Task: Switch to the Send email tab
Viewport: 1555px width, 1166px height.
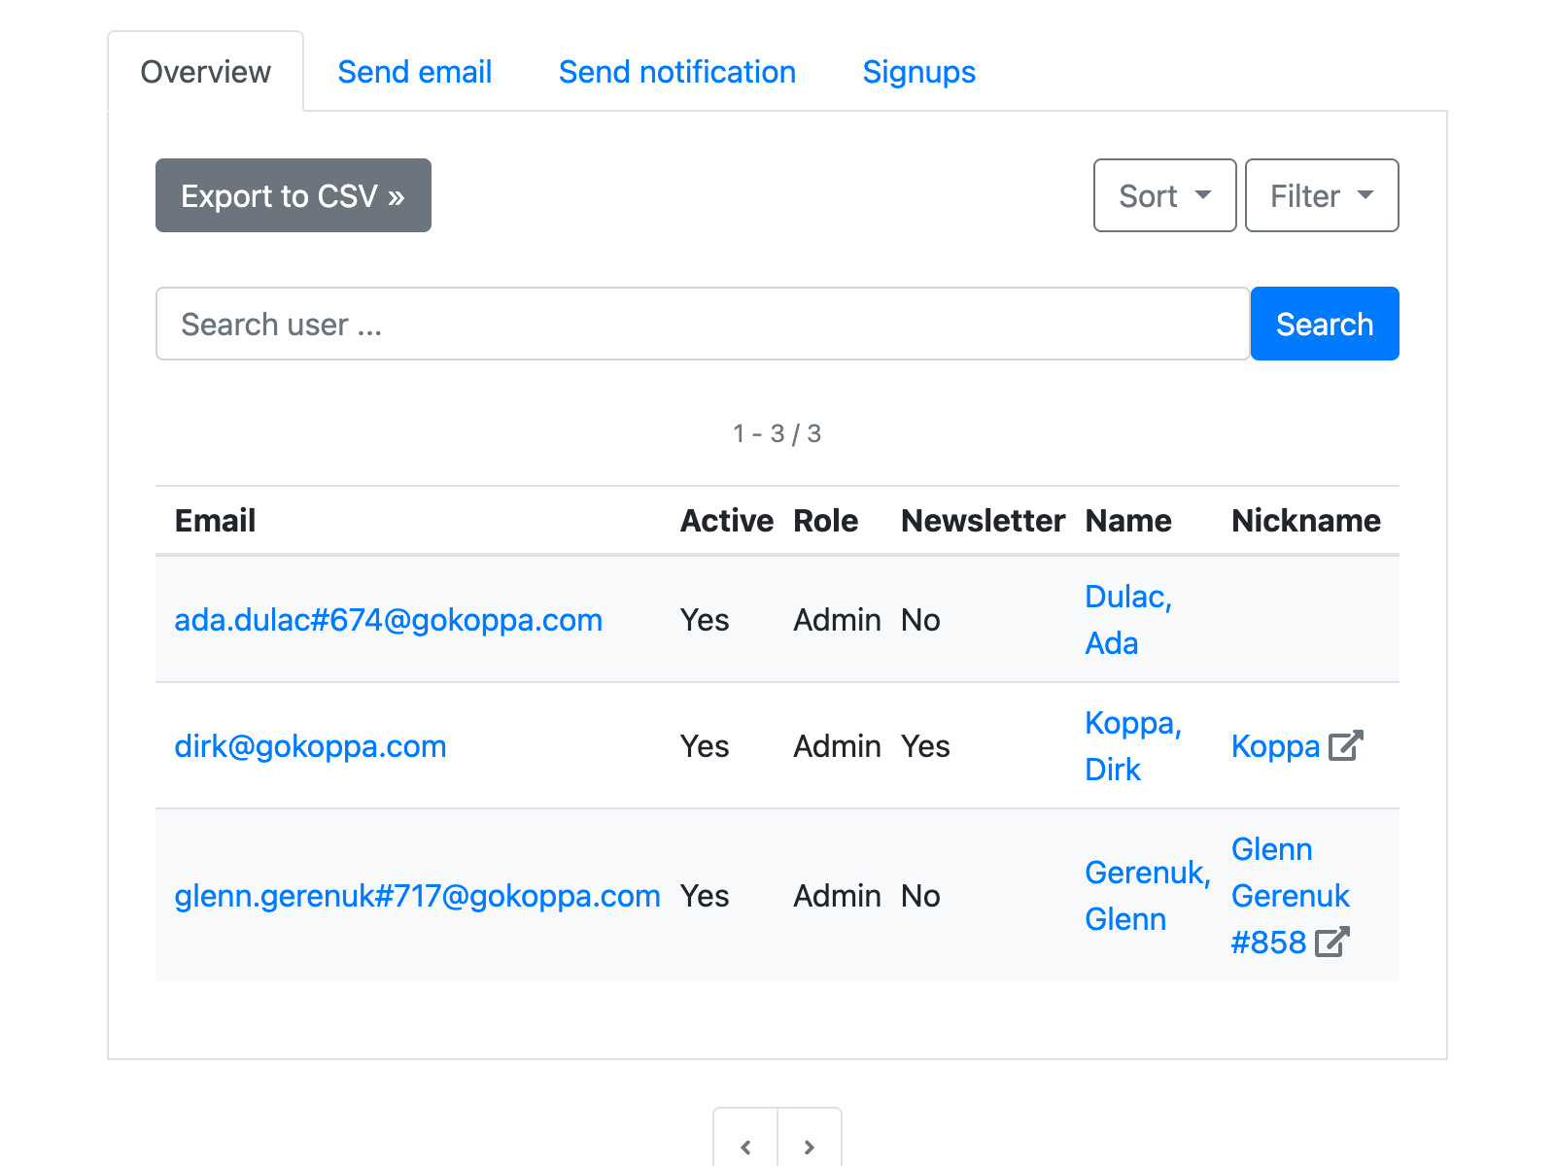Action: click(414, 72)
